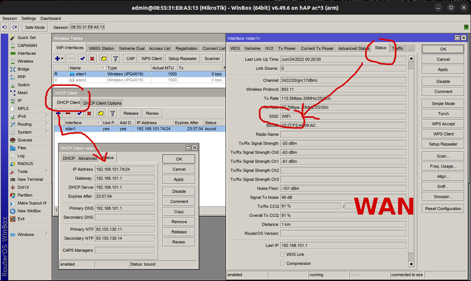This screenshot has height=281, width=471.
Task: Remove the DHCP client entry with the red minus icon
Action: [x=68, y=113]
